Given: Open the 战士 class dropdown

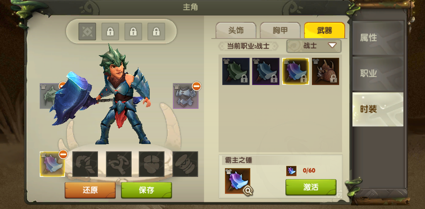Looking at the screenshot, I should 314,46.
